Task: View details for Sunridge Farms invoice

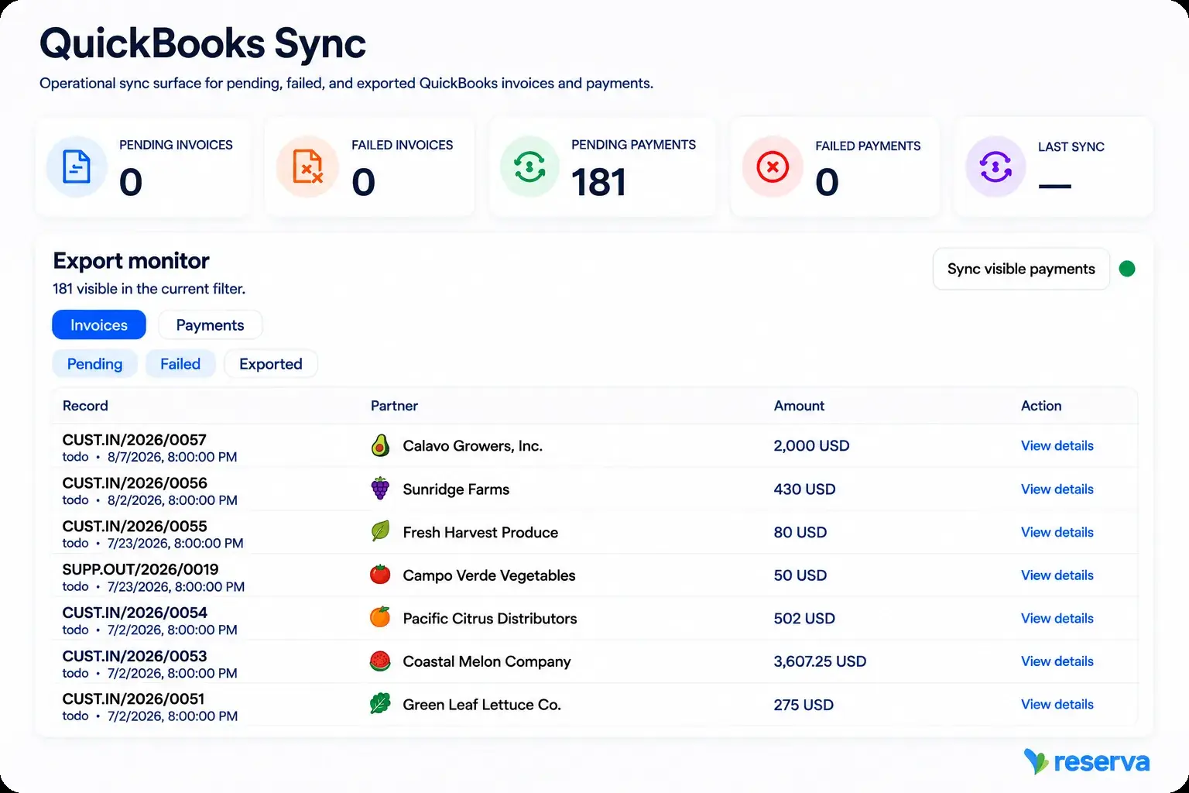Action: point(1057,489)
